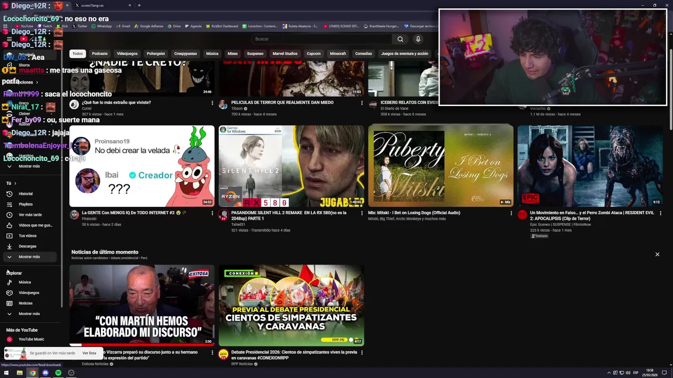
Task: Toggle the YouTube guide hamburger menu
Action: click(9, 39)
